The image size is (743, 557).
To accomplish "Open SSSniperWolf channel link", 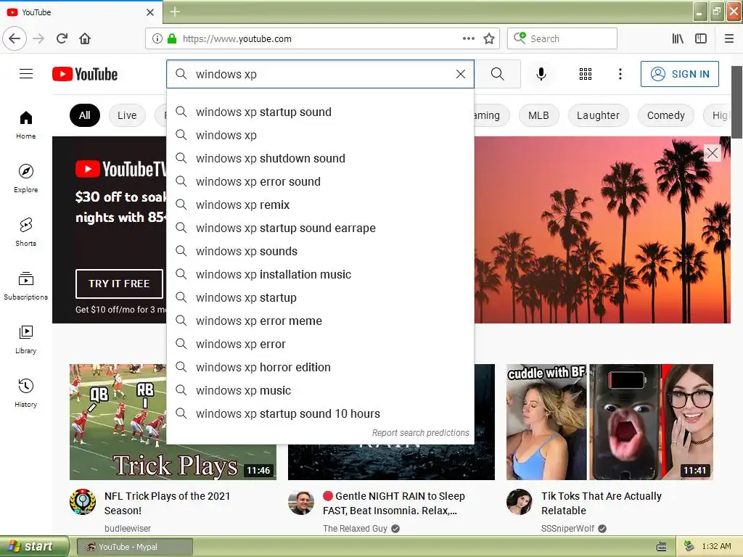I will tap(567, 528).
